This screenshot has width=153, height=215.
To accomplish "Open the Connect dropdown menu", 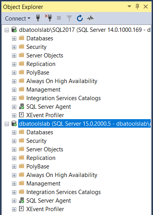I will pyautogui.click(x=17, y=18).
